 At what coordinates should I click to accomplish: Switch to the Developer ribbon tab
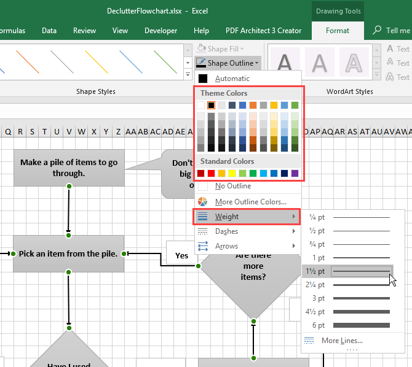click(160, 31)
